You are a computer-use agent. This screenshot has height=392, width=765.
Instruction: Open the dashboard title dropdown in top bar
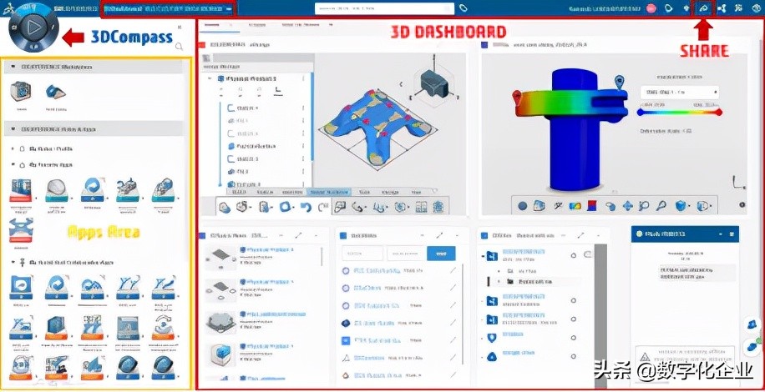pyautogui.click(x=230, y=9)
